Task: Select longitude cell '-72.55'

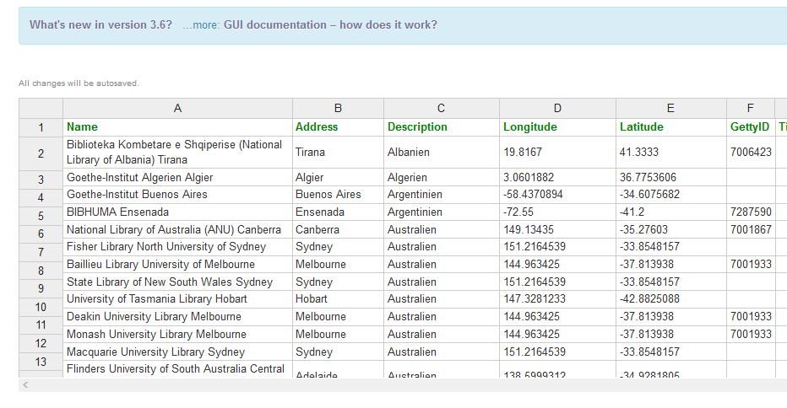Action: 557,212
